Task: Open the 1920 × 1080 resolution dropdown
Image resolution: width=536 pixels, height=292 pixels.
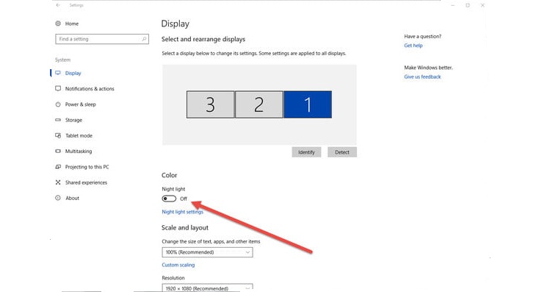Action: (x=208, y=288)
